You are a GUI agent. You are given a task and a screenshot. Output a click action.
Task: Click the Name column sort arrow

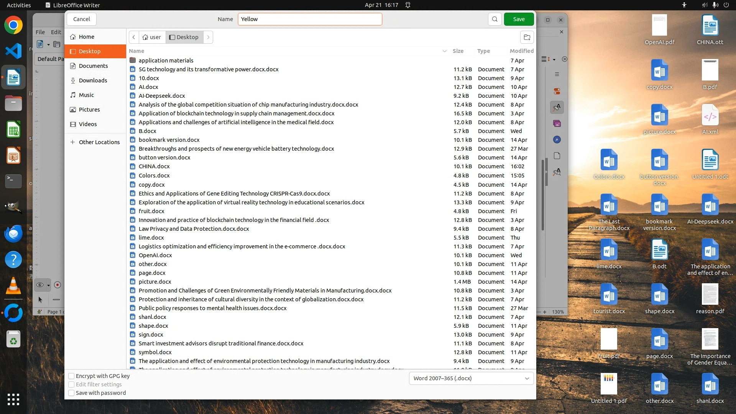pos(445,51)
